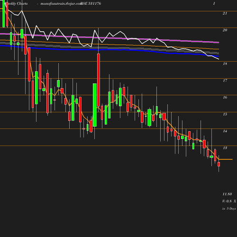Click the price axis label 21
237x237 pixels.
[225, 13]
